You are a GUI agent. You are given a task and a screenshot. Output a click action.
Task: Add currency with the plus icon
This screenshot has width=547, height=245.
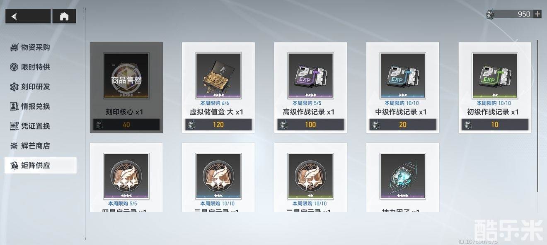pos(537,14)
